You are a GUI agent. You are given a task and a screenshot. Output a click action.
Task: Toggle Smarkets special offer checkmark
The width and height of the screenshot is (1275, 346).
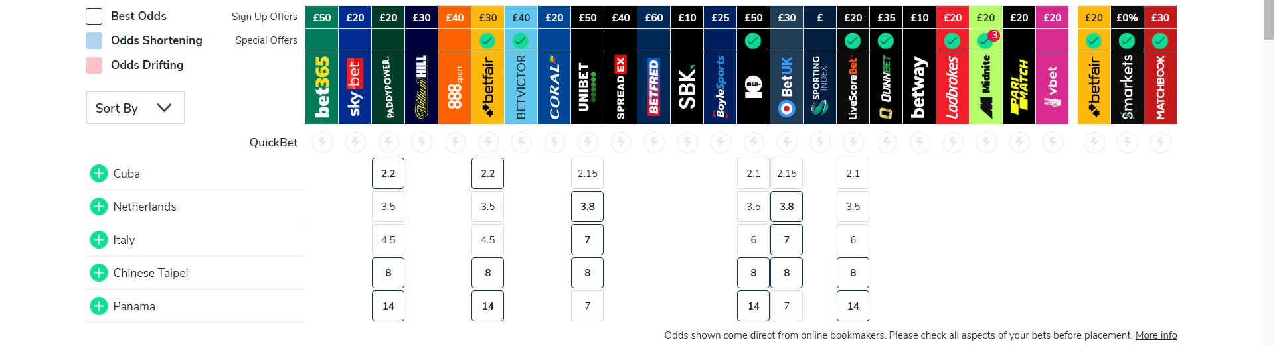coord(1127,41)
